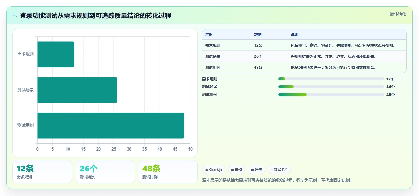Select the 进度 tag chip
The image size is (419, 196).
(x=256, y=169)
